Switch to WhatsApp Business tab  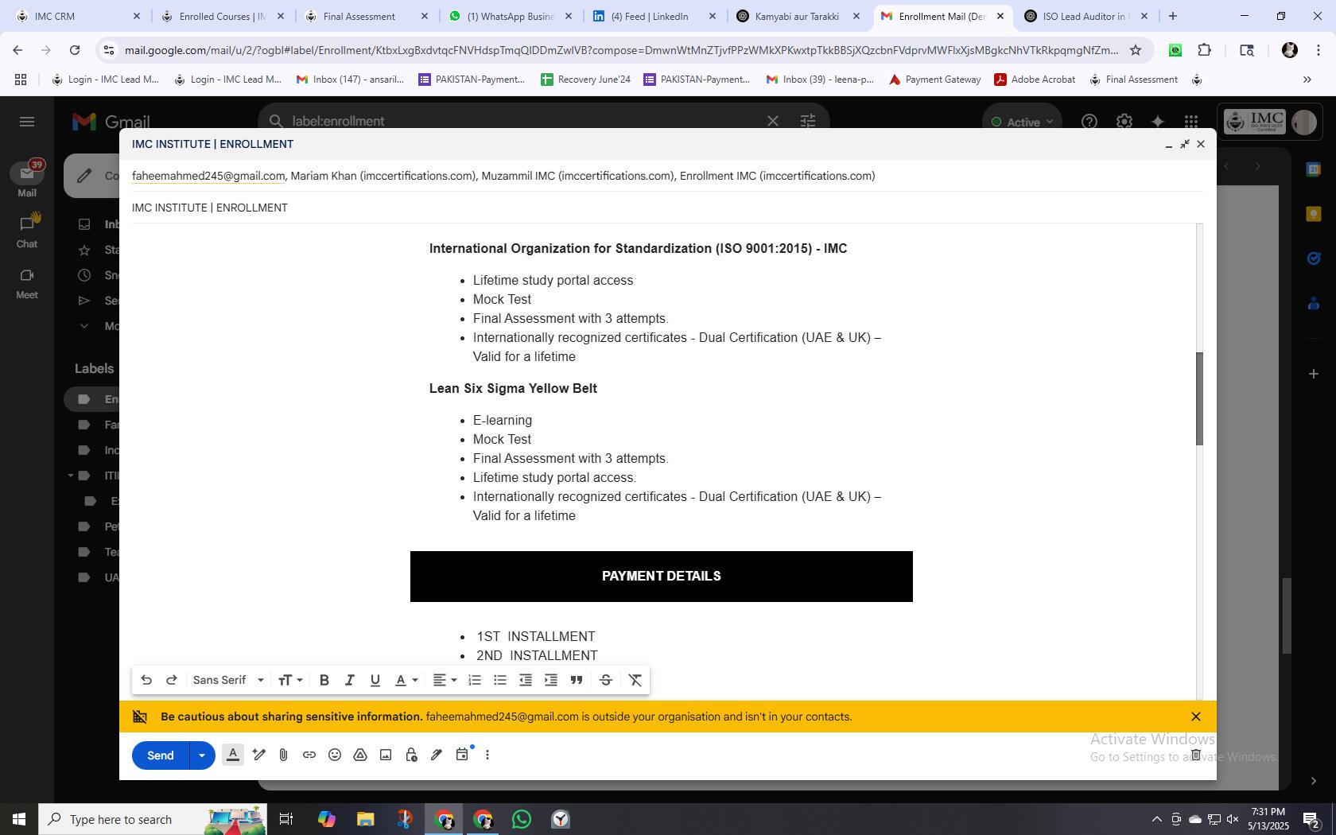click(x=511, y=16)
